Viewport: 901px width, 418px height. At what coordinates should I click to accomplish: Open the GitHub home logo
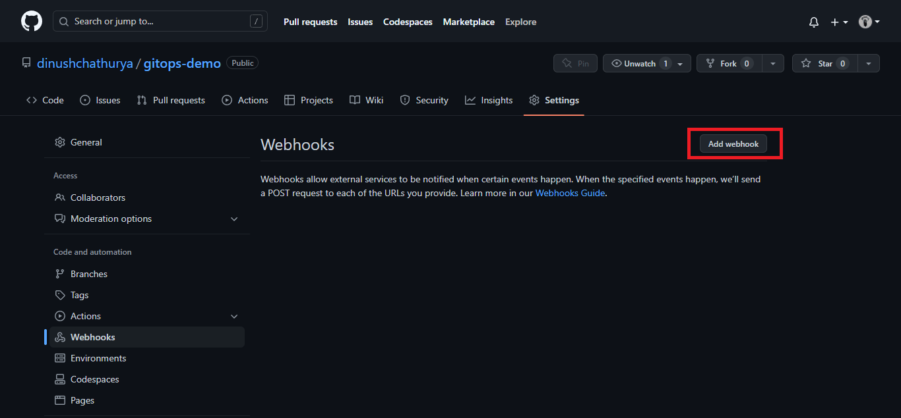click(32, 20)
